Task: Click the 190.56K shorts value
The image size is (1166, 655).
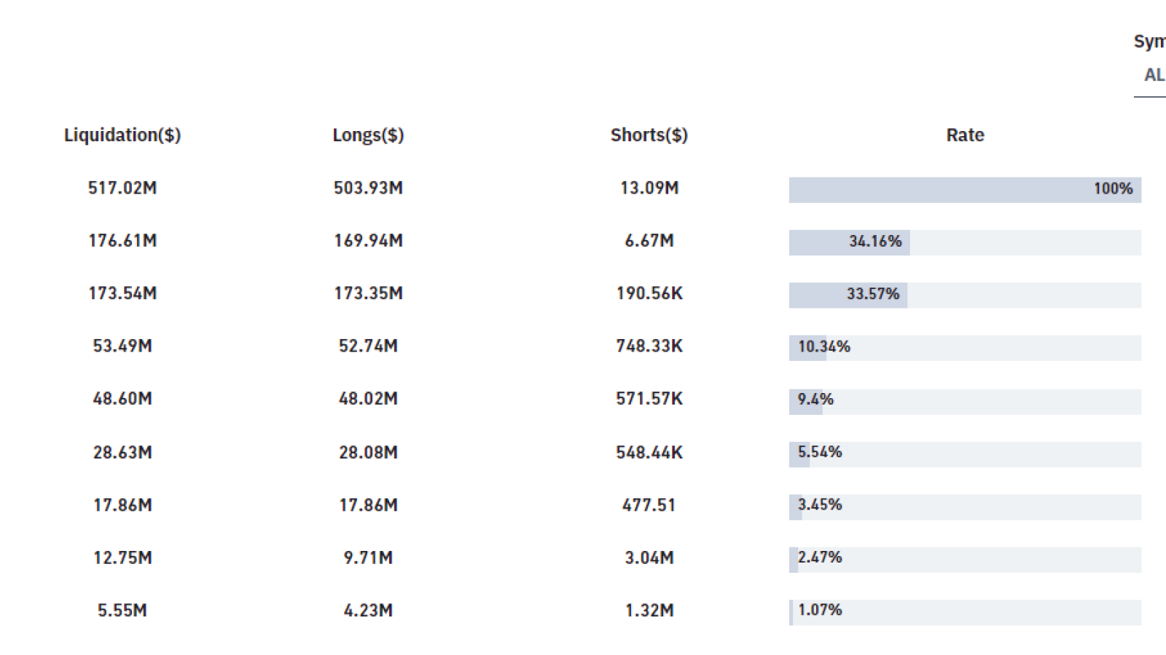Action: 649,293
